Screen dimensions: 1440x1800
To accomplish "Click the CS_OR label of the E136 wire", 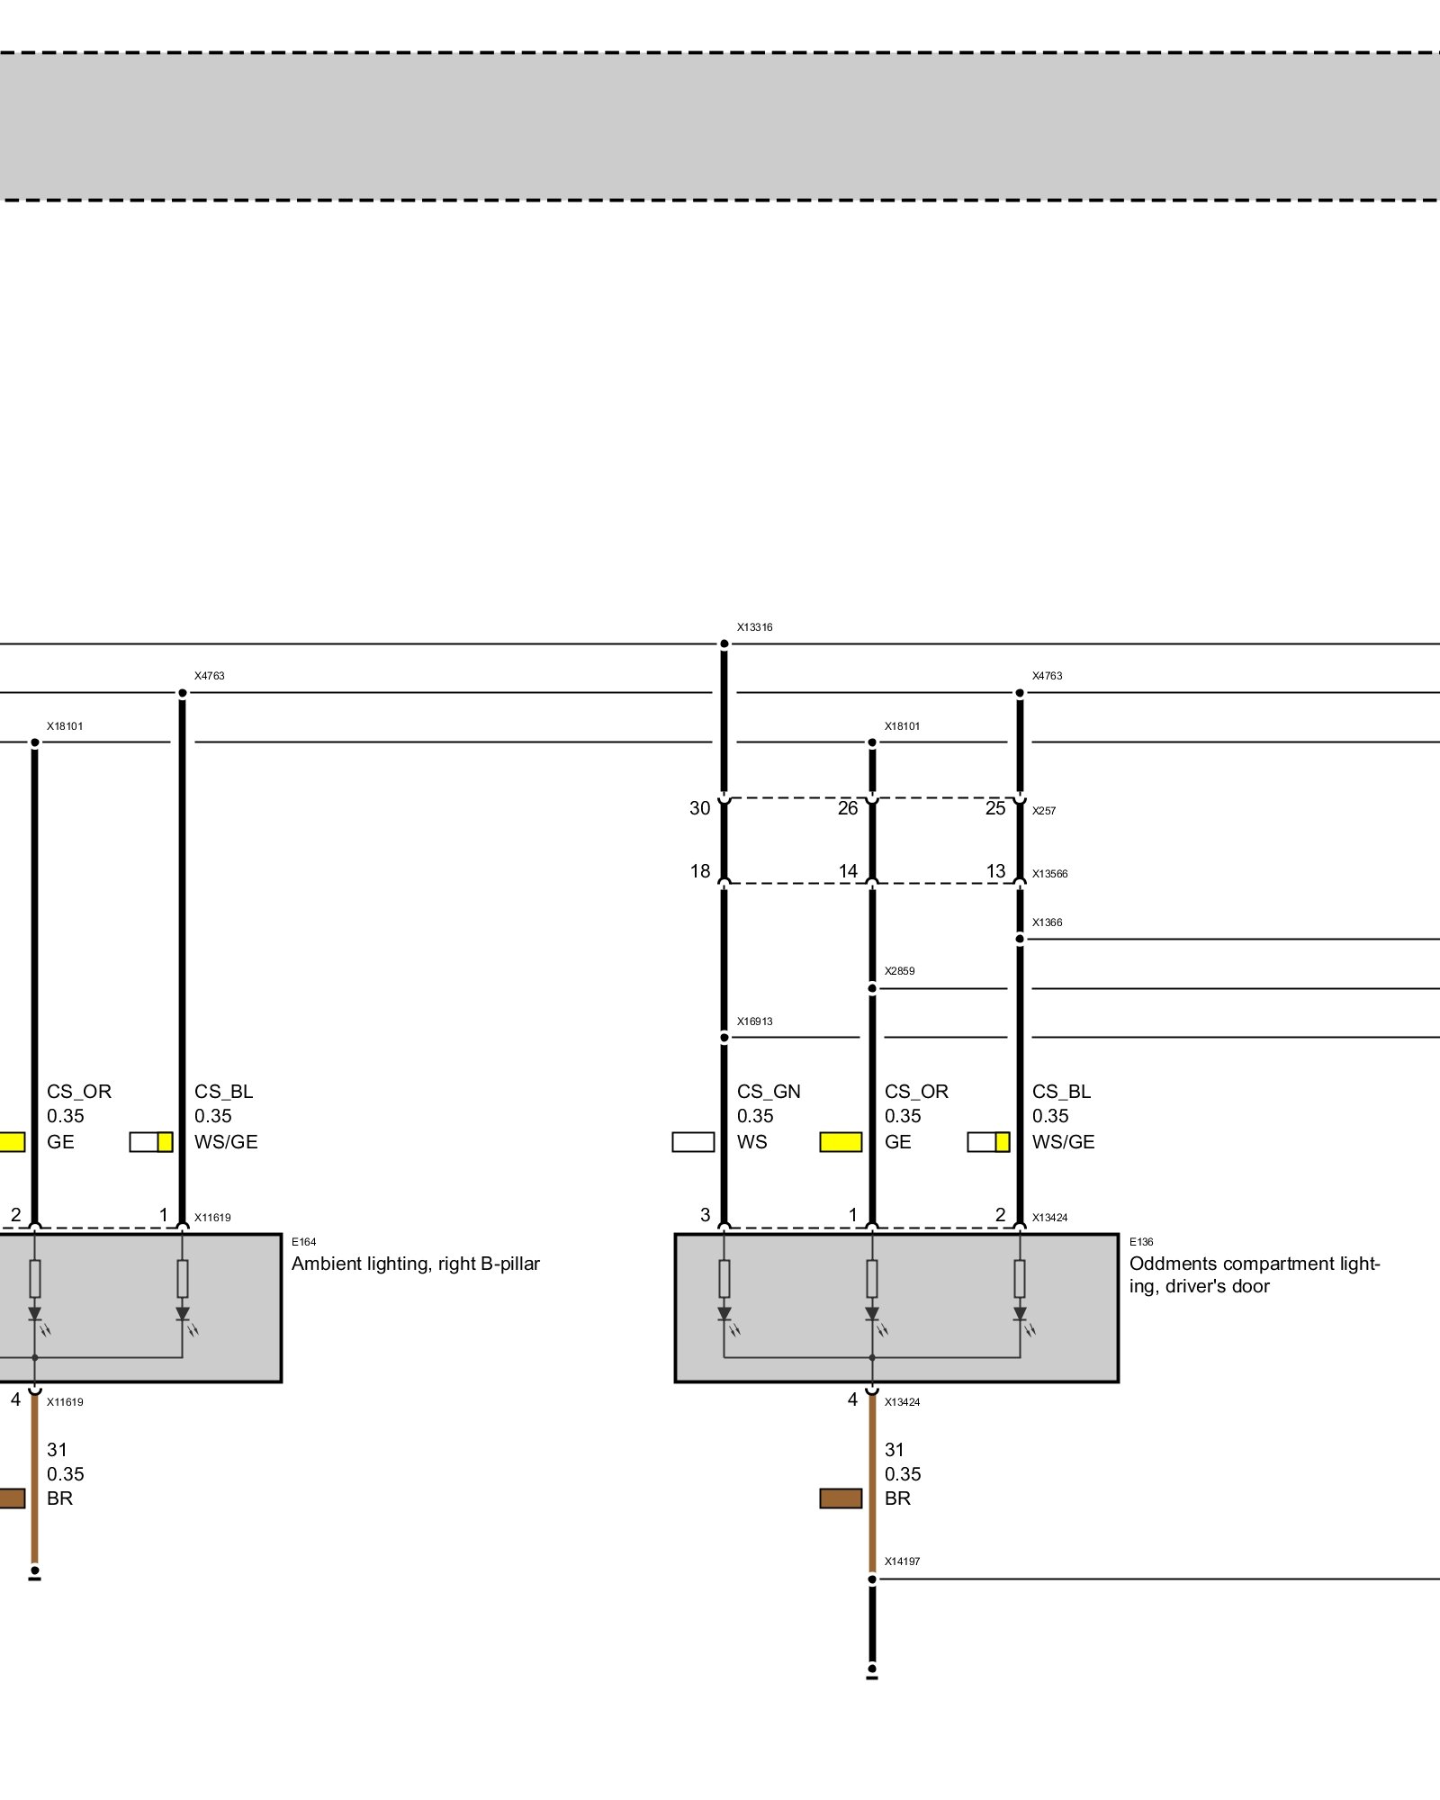I will click(x=916, y=1092).
